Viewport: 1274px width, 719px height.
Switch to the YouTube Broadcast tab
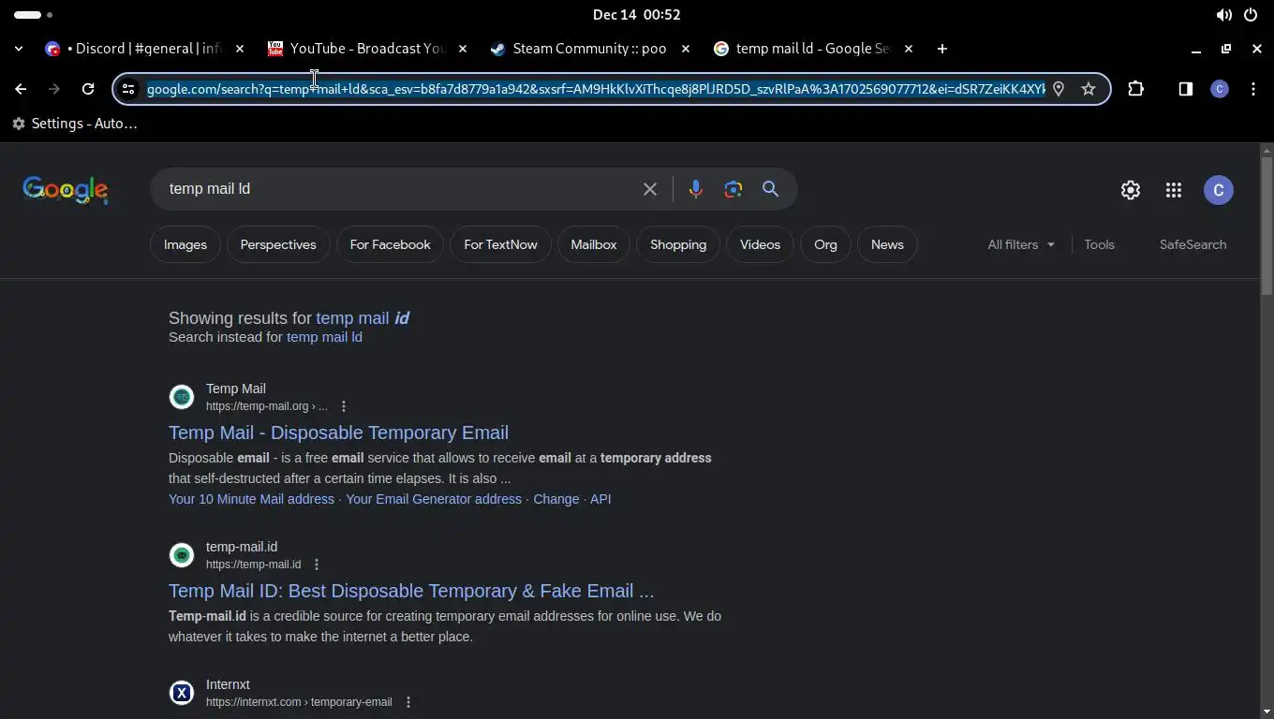click(367, 49)
